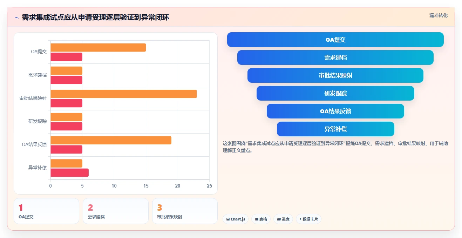Click the red bar for OA提交
Screen dimensions: 462x238
(x=66, y=57)
